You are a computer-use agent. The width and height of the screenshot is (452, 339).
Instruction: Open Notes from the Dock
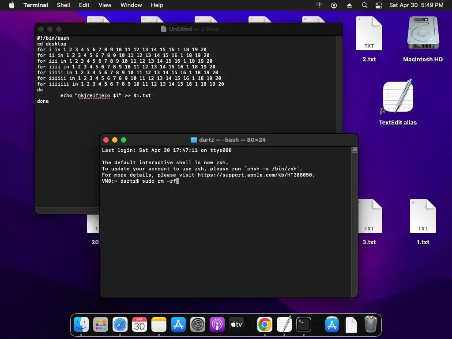[x=159, y=324]
